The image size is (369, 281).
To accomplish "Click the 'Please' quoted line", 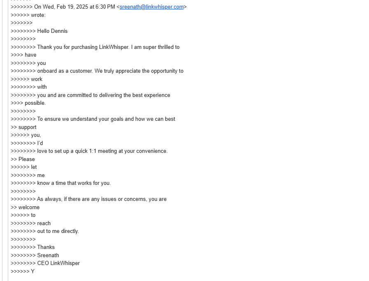I will [27, 159].
